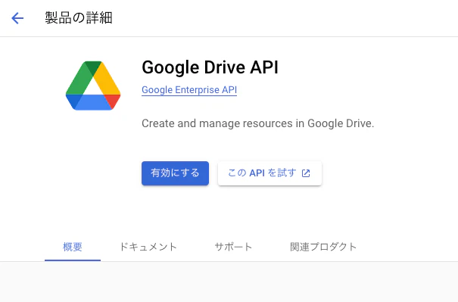Enable the API with 有効にする button

click(176, 173)
